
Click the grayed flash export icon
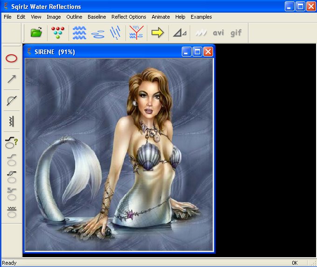click(x=201, y=33)
